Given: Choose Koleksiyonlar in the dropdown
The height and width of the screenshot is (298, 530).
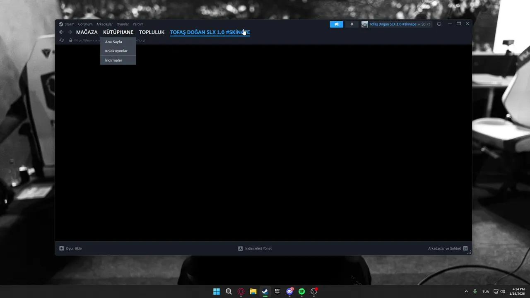Looking at the screenshot, I should [x=118, y=51].
